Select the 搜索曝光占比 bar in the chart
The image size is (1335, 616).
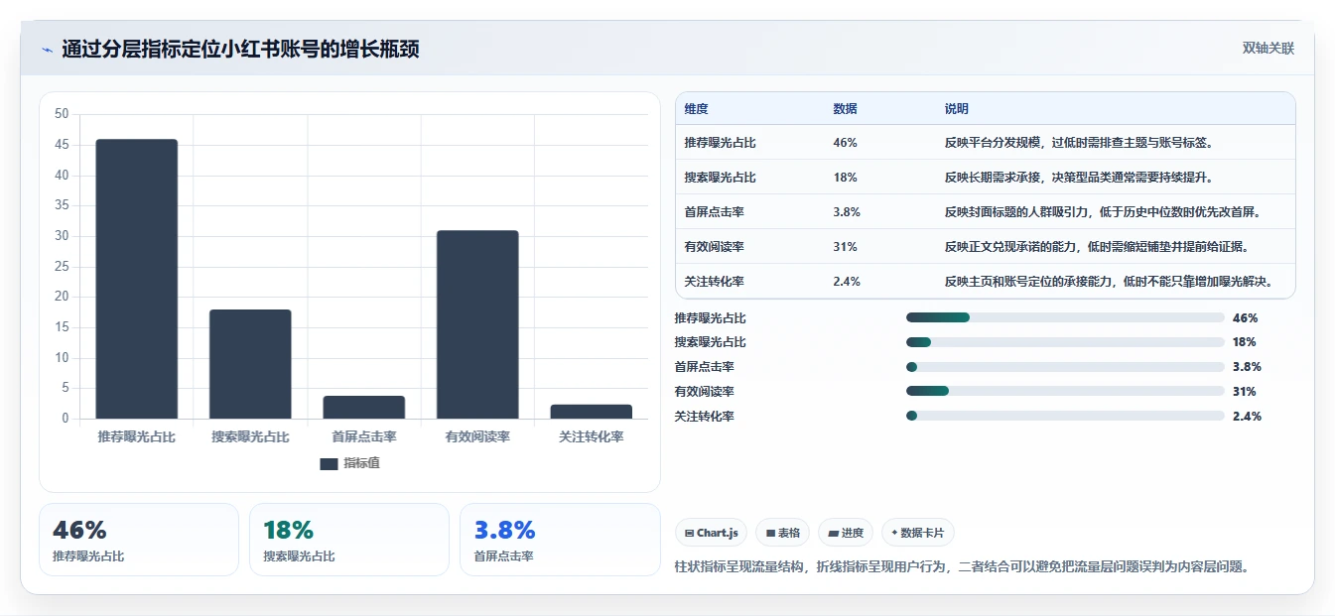point(250,364)
